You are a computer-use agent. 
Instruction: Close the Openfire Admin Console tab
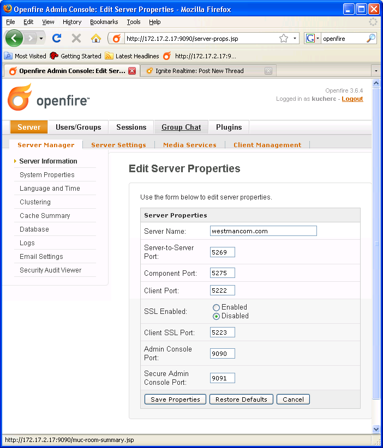[x=132, y=71]
